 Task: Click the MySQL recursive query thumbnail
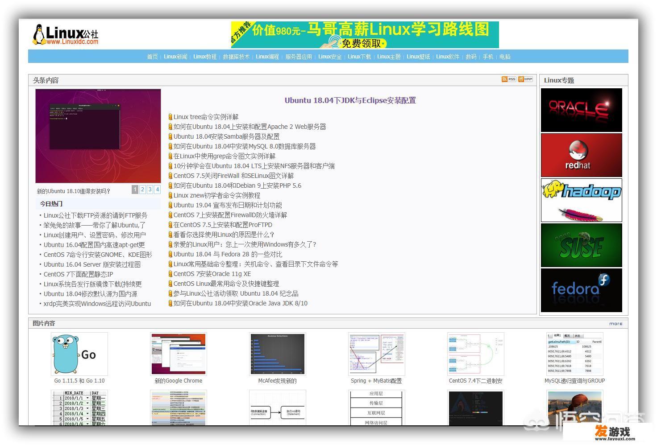(x=575, y=354)
